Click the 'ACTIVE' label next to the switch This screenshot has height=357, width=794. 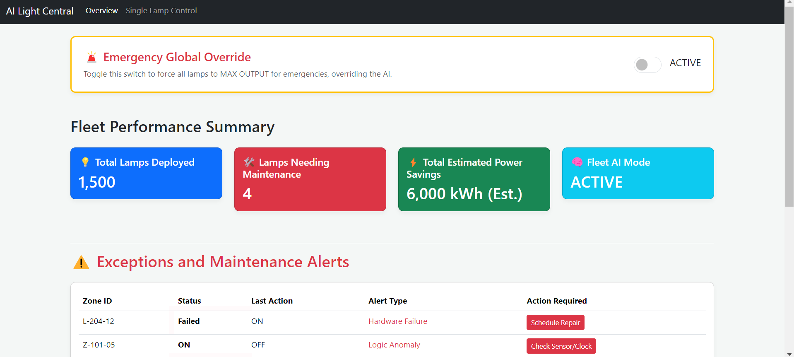point(685,63)
